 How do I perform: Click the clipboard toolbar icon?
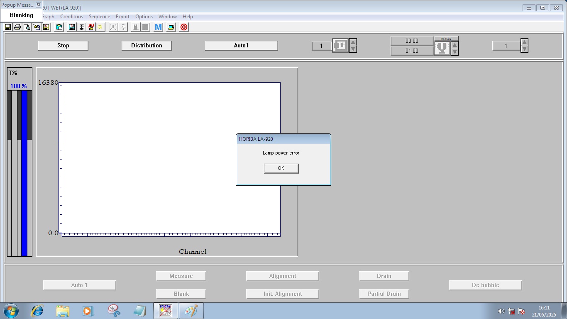pos(59,27)
